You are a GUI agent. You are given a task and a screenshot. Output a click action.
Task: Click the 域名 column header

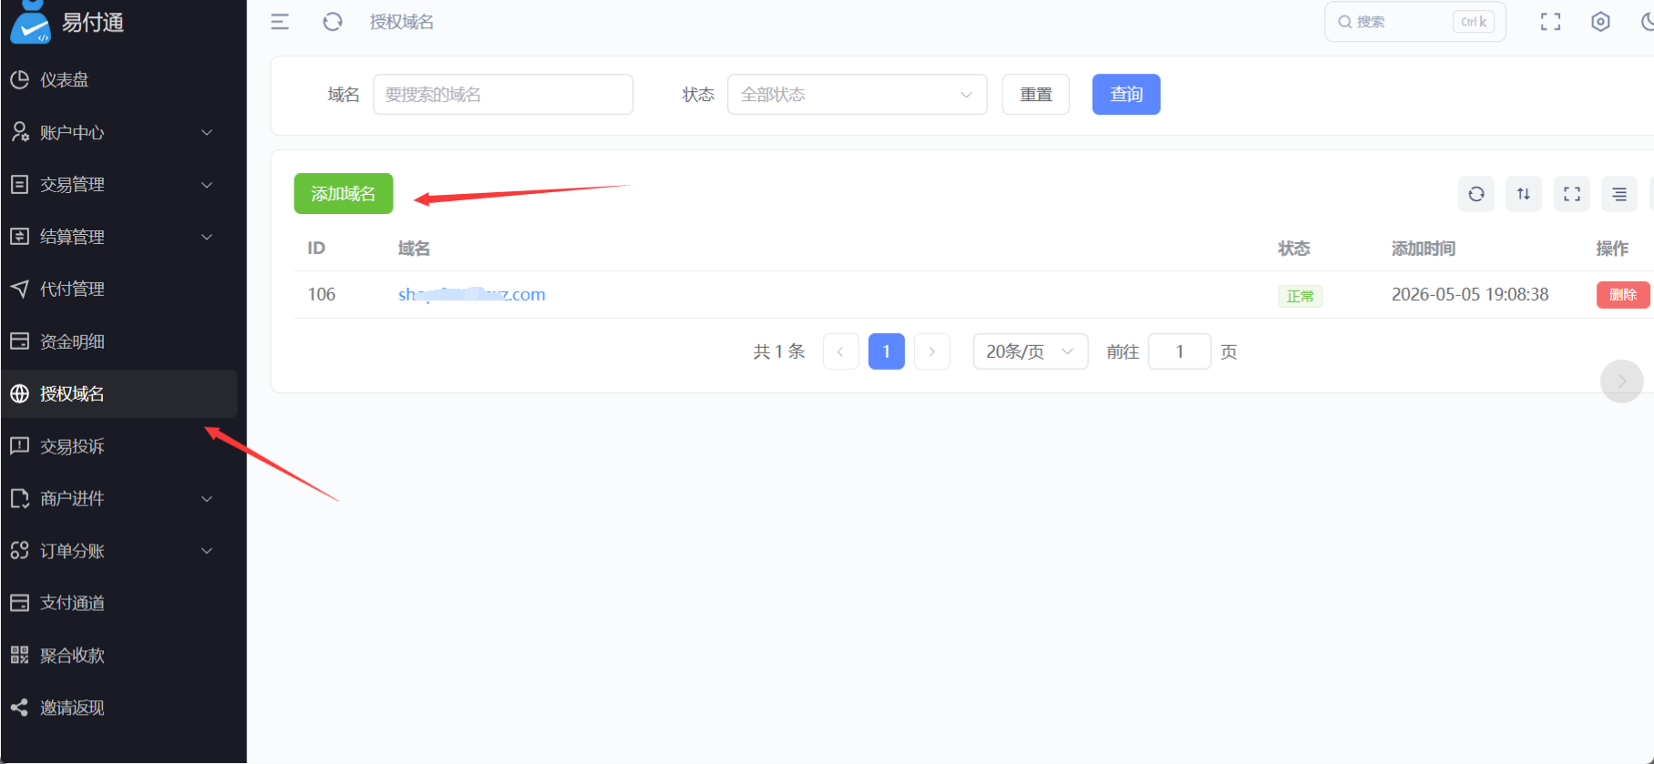[414, 249]
